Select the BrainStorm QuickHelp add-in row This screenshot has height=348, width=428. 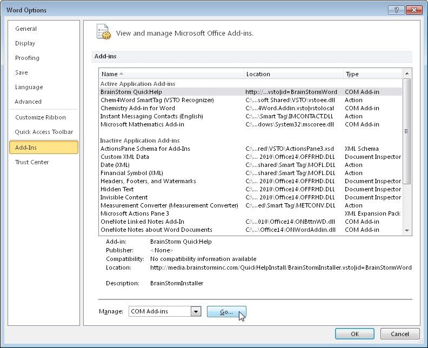(251, 92)
